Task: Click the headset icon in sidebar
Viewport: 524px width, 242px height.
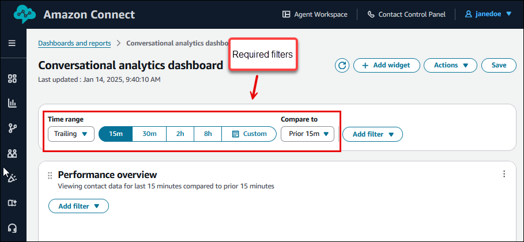Action: (12, 228)
